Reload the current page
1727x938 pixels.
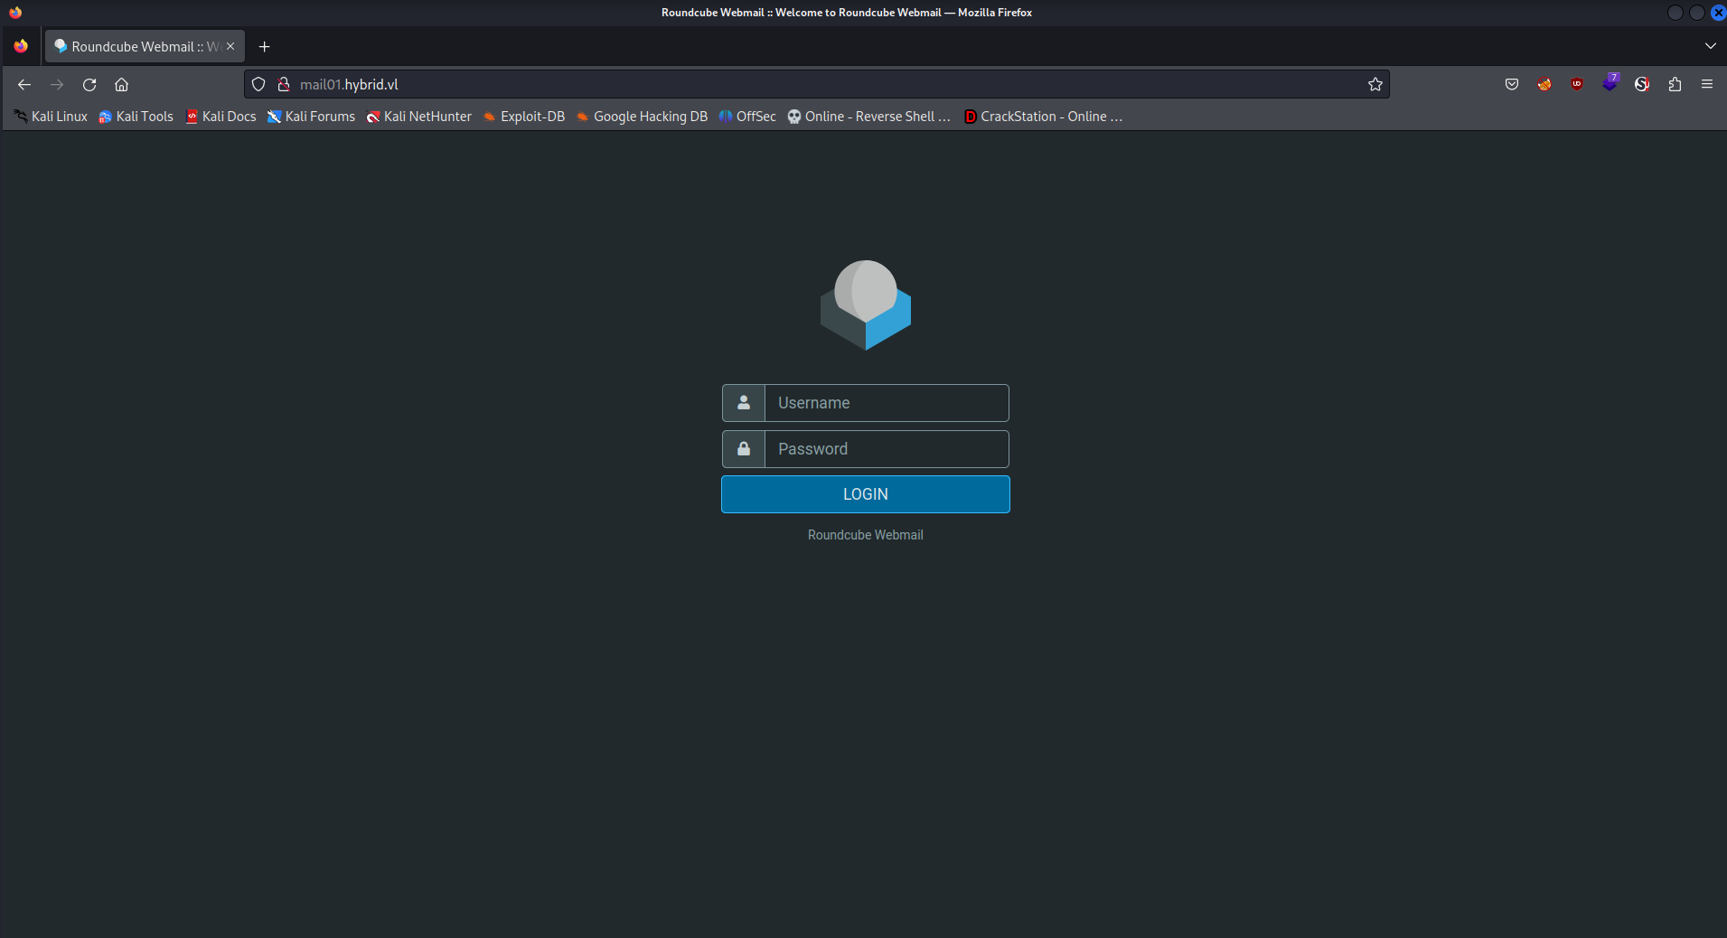coord(89,85)
